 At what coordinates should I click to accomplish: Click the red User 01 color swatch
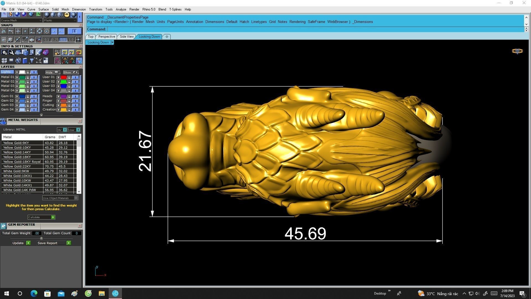(x=64, y=77)
